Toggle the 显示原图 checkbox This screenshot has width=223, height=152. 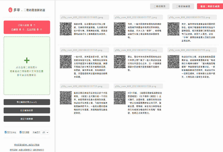click(x=21, y=132)
